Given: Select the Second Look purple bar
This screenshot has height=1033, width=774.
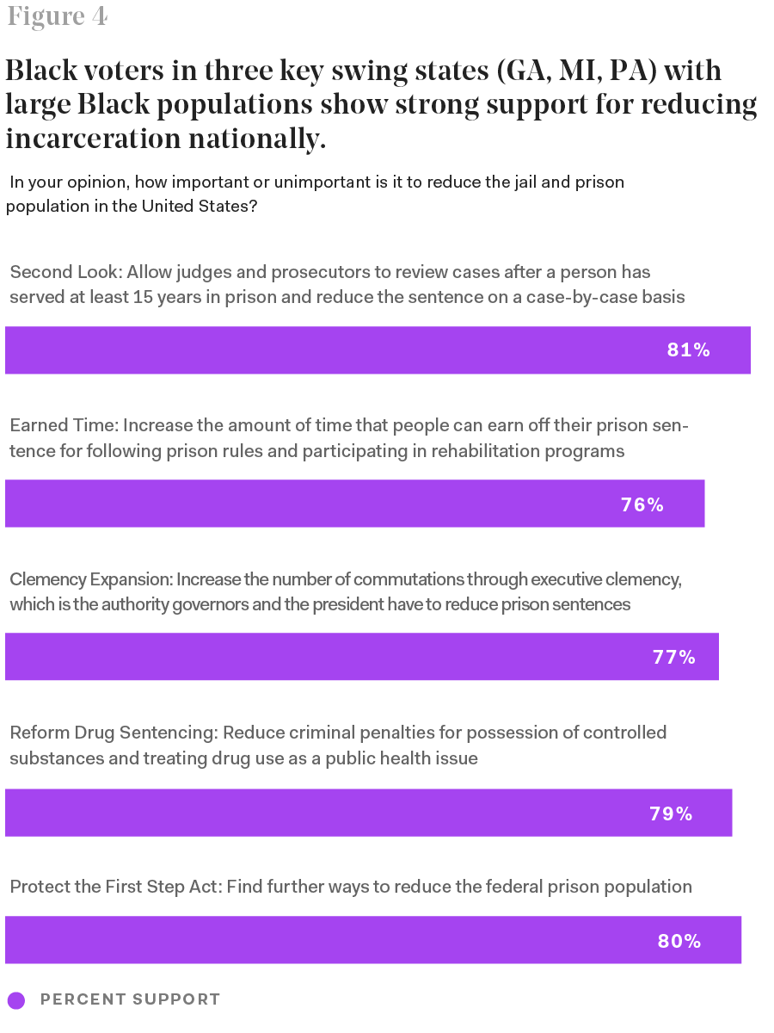Looking at the screenshot, I should pos(344,350).
